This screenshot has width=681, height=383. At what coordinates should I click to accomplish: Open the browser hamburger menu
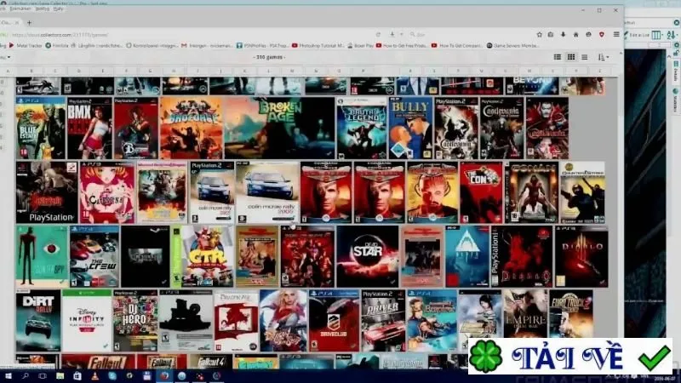[616, 34]
